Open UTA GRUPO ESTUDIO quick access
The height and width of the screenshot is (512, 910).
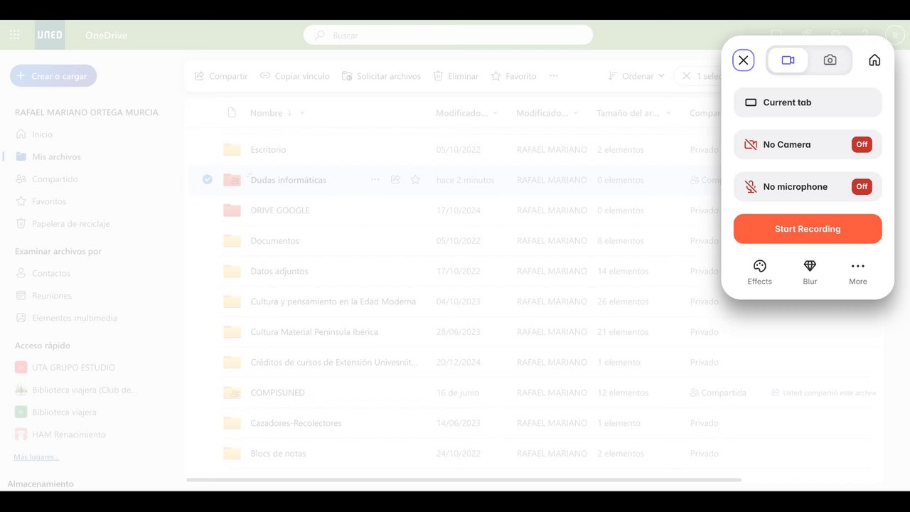click(73, 368)
